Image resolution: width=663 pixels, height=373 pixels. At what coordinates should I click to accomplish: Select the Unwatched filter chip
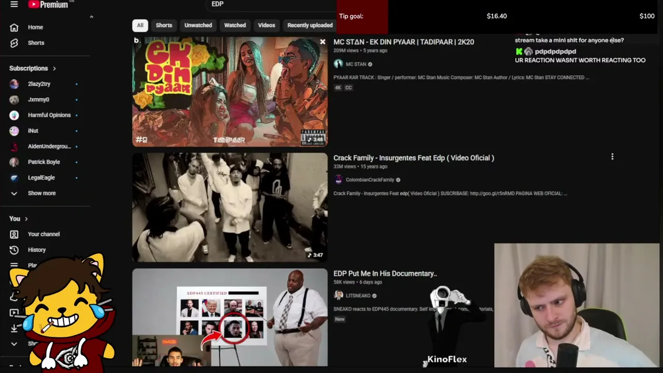(198, 25)
